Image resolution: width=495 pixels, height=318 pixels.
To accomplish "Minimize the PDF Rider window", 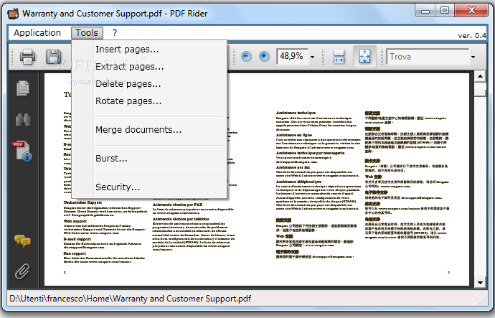I will tap(425, 11).
